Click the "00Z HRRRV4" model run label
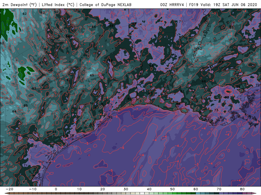The height and width of the screenshot is (195, 261). point(172,5)
